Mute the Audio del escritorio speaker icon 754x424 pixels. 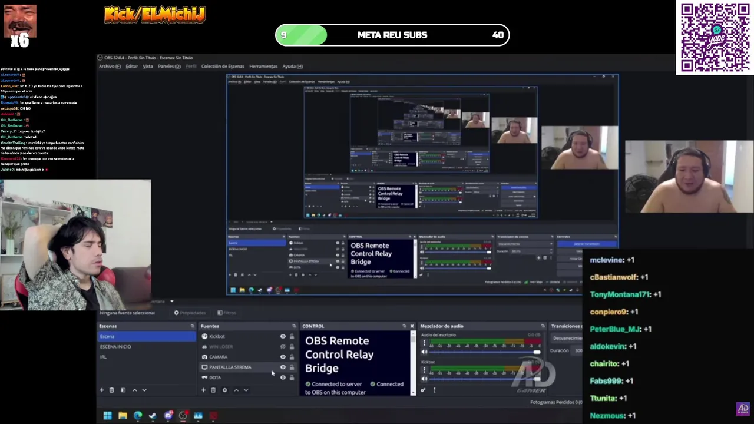click(424, 352)
